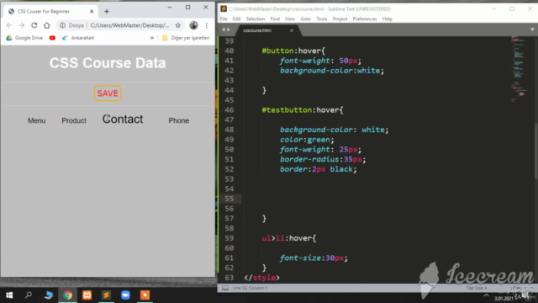Open XAMPP from taskbar
The width and height of the screenshot is (538, 303).
click(x=87, y=295)
